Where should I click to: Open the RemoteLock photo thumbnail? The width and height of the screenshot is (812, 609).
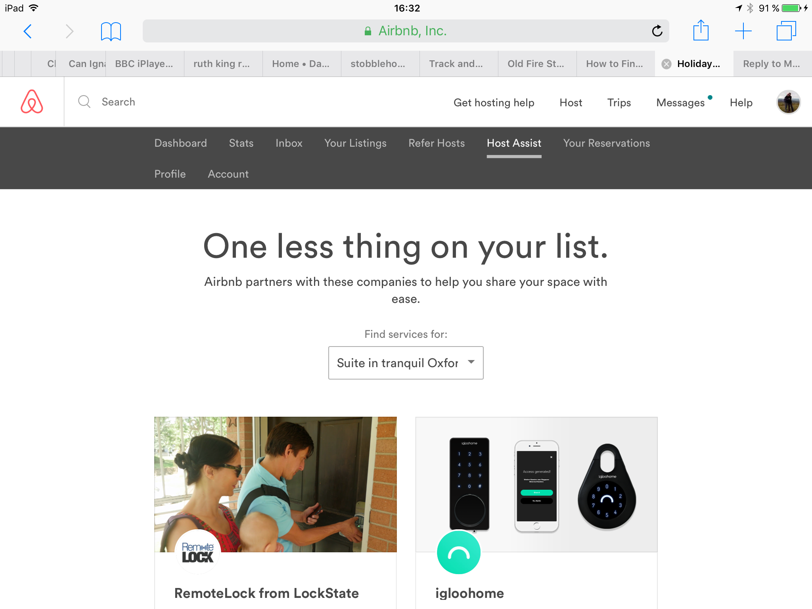(x=275, y=484)
